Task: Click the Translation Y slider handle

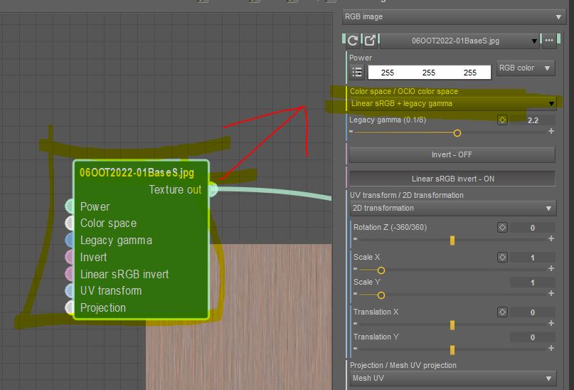Action: pos(452,350)
